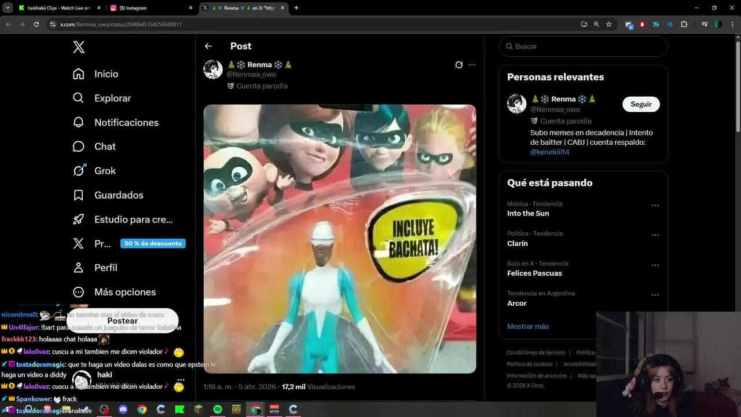
Task: Open options for Into the Sun trend
Action: (x=655, y=205)
